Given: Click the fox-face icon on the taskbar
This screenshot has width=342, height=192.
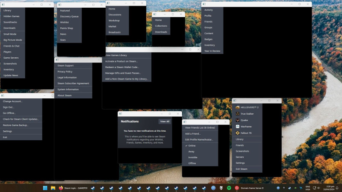Looking at the screenshot, I should click(221, 188).
